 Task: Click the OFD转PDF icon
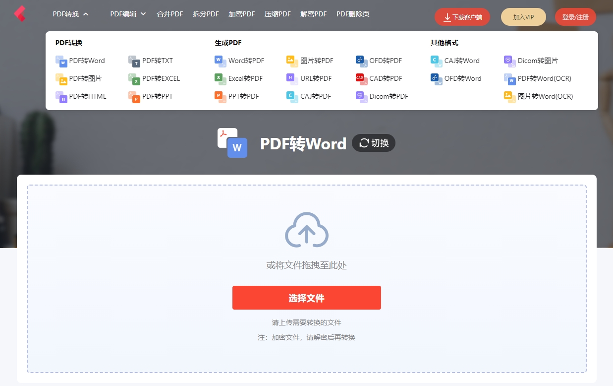(361, 61)
